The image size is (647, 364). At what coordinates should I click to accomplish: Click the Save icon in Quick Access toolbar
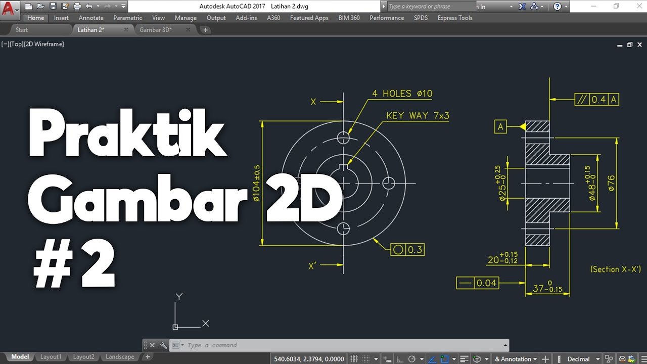coord(53,7)
